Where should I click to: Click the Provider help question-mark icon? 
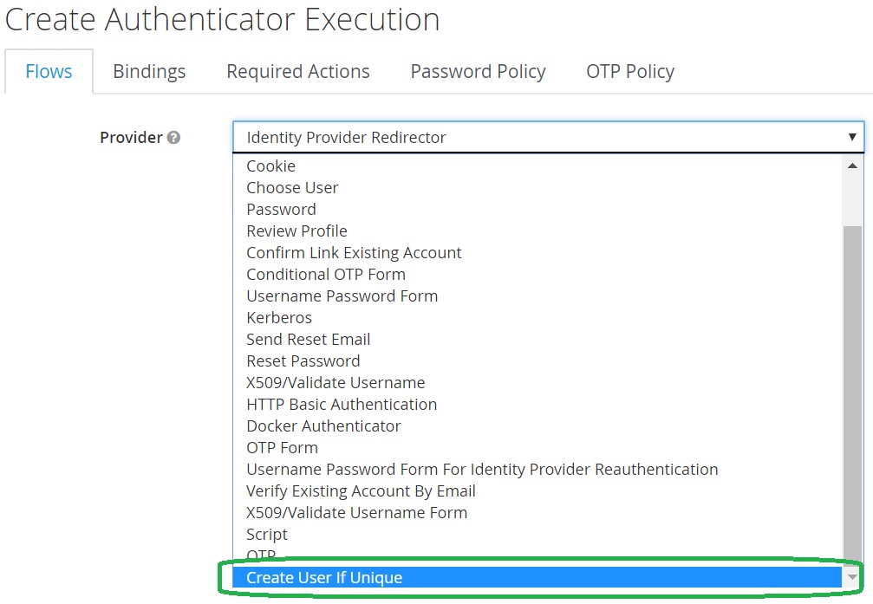click(x=173, y=138)
